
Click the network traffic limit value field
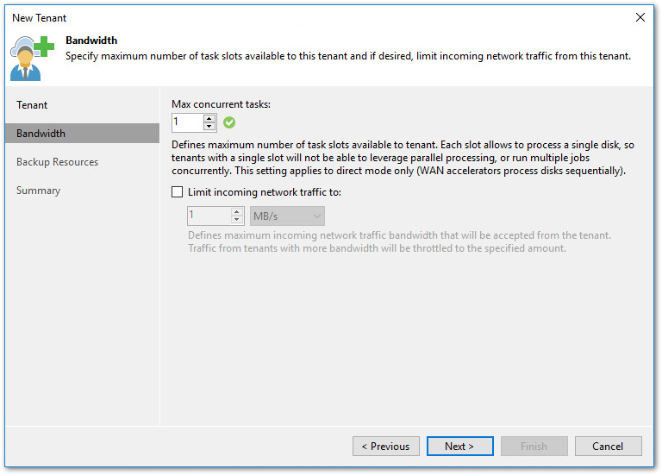coord(208,216)
